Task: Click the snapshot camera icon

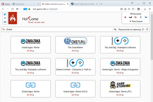Action: click(121, 9)
